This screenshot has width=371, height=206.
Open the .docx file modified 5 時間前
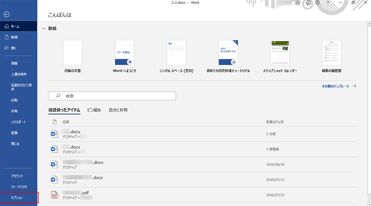pyautogui.click(x=202, y=149)
